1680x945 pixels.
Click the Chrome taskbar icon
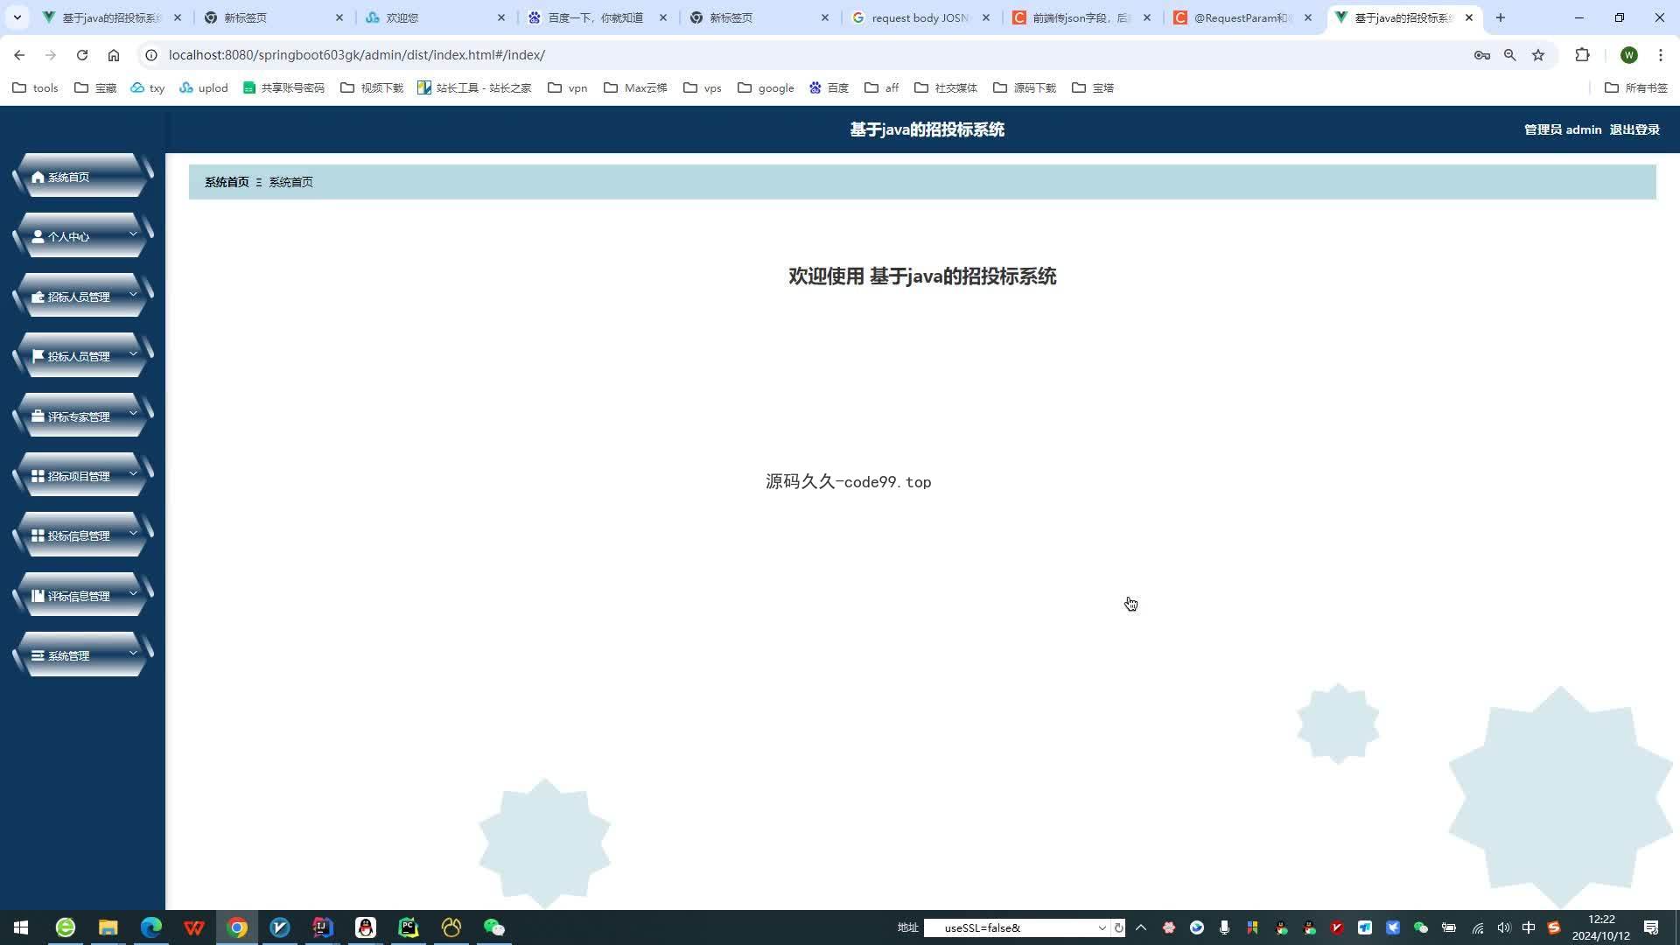[237, 927]
